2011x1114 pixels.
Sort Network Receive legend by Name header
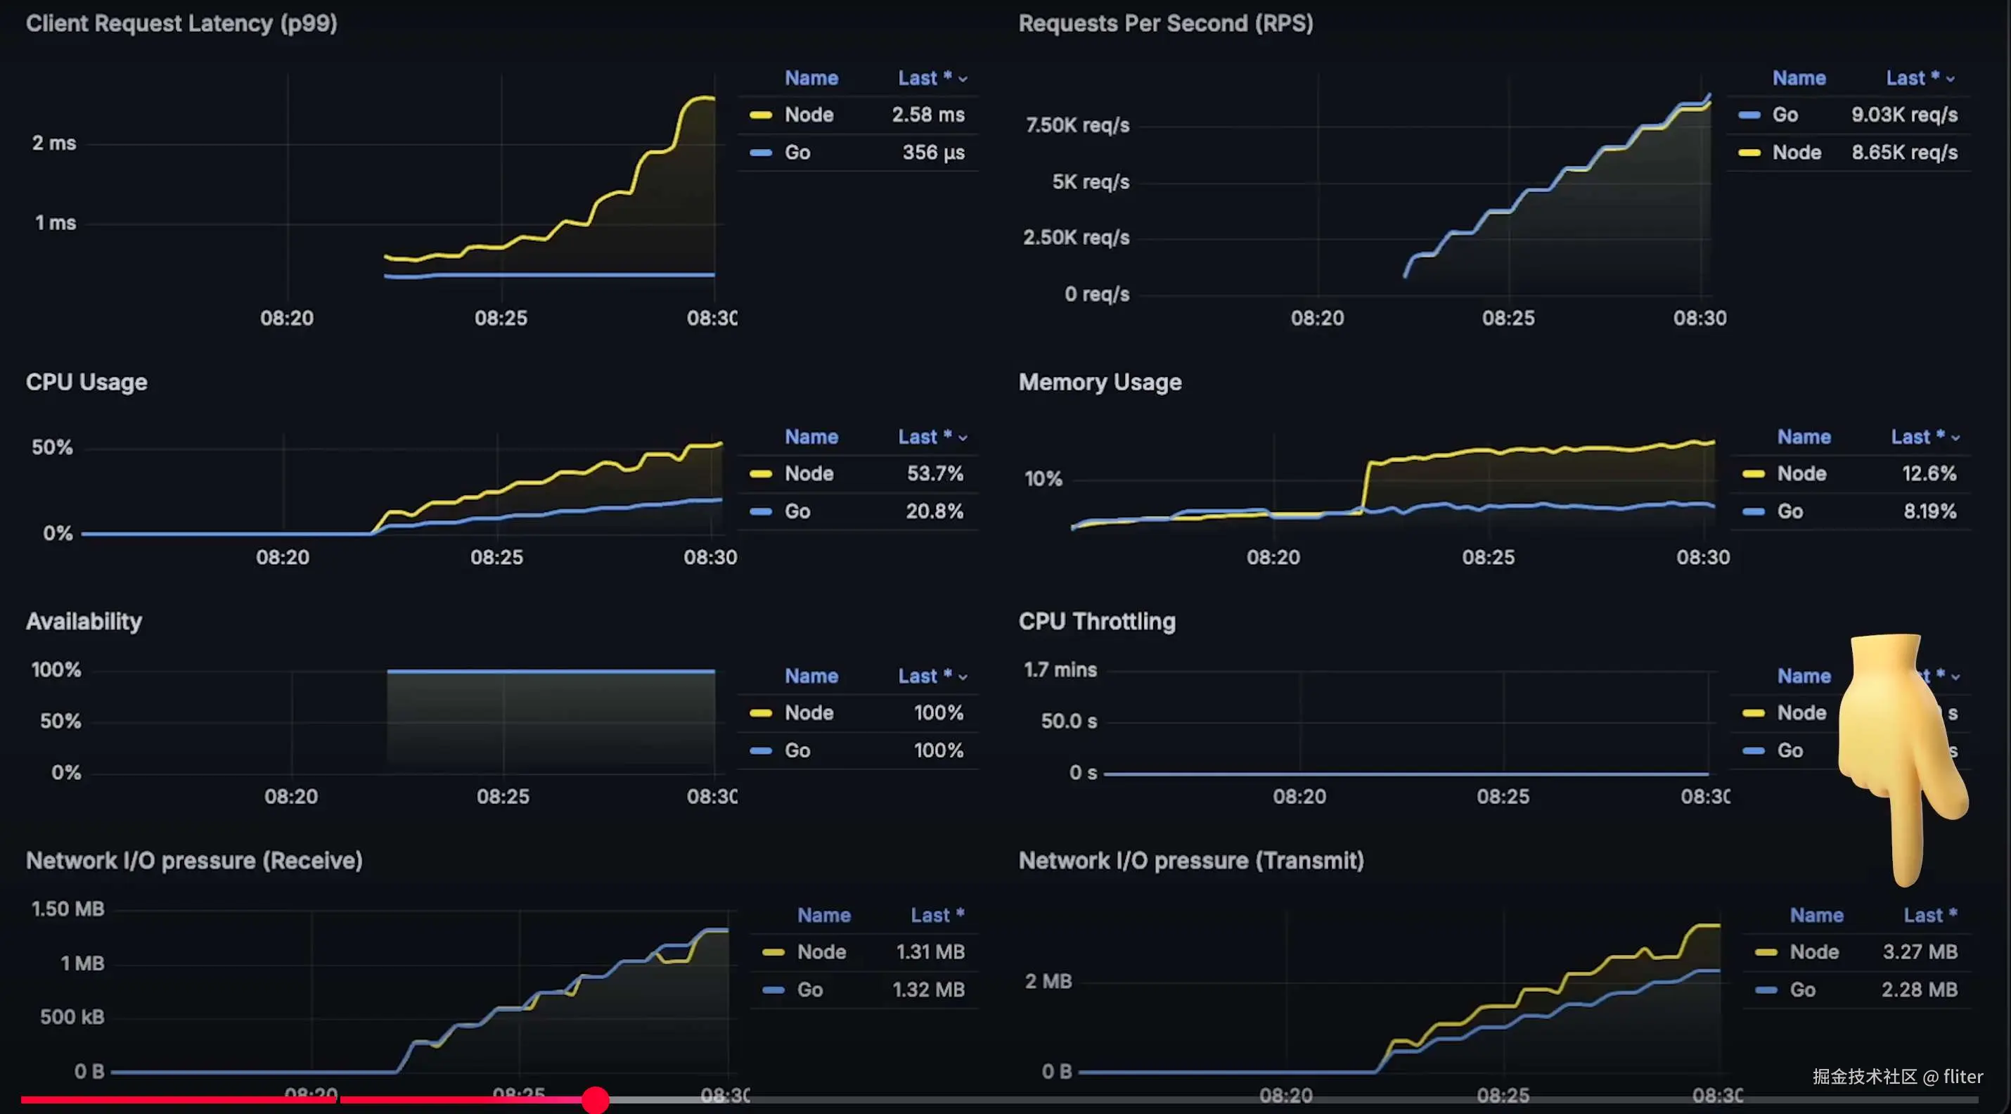[823, 916]
